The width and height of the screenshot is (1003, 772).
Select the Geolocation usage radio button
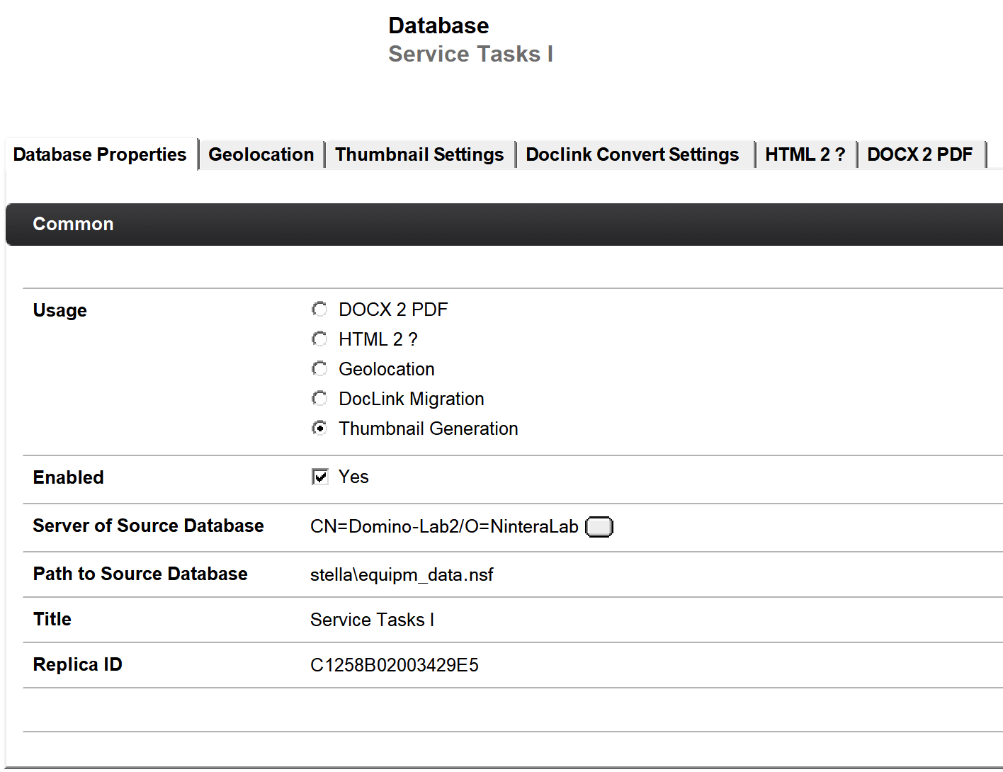(x=319, y=369)
